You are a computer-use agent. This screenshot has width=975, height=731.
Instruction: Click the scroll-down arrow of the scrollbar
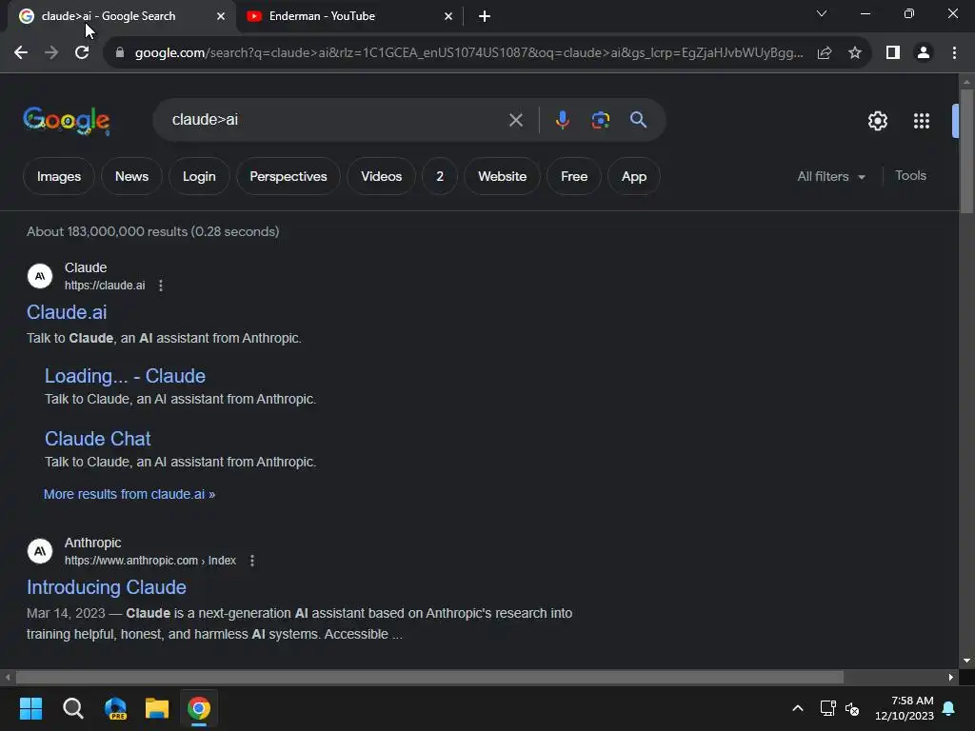966,661
